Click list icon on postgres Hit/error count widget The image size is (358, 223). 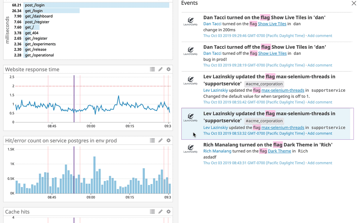point(152,140)
